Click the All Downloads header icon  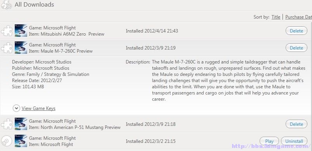(x=6, y=5)
